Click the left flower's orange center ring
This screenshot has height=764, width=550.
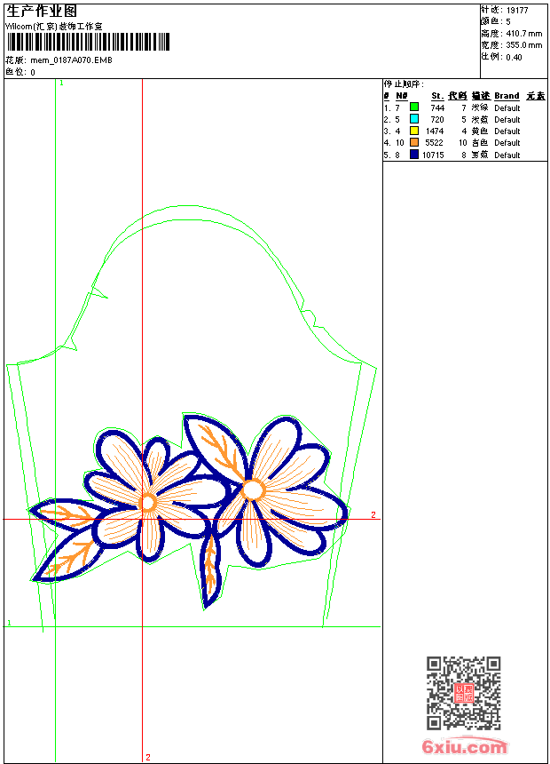(148, 503)
